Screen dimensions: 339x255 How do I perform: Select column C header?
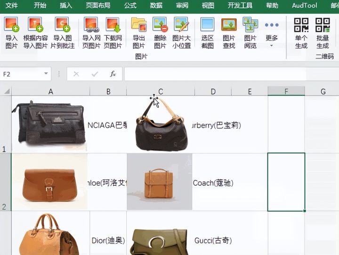click(161, 91)
